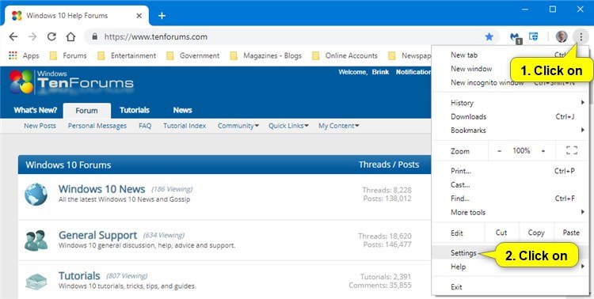The width and height of the screenshot is (594, 299).
Task: Open the Windows 10 News forum link
Action: [x=101, y=189]
